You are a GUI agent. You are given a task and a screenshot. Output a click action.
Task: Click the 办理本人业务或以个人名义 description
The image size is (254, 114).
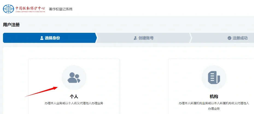[74, 103]
